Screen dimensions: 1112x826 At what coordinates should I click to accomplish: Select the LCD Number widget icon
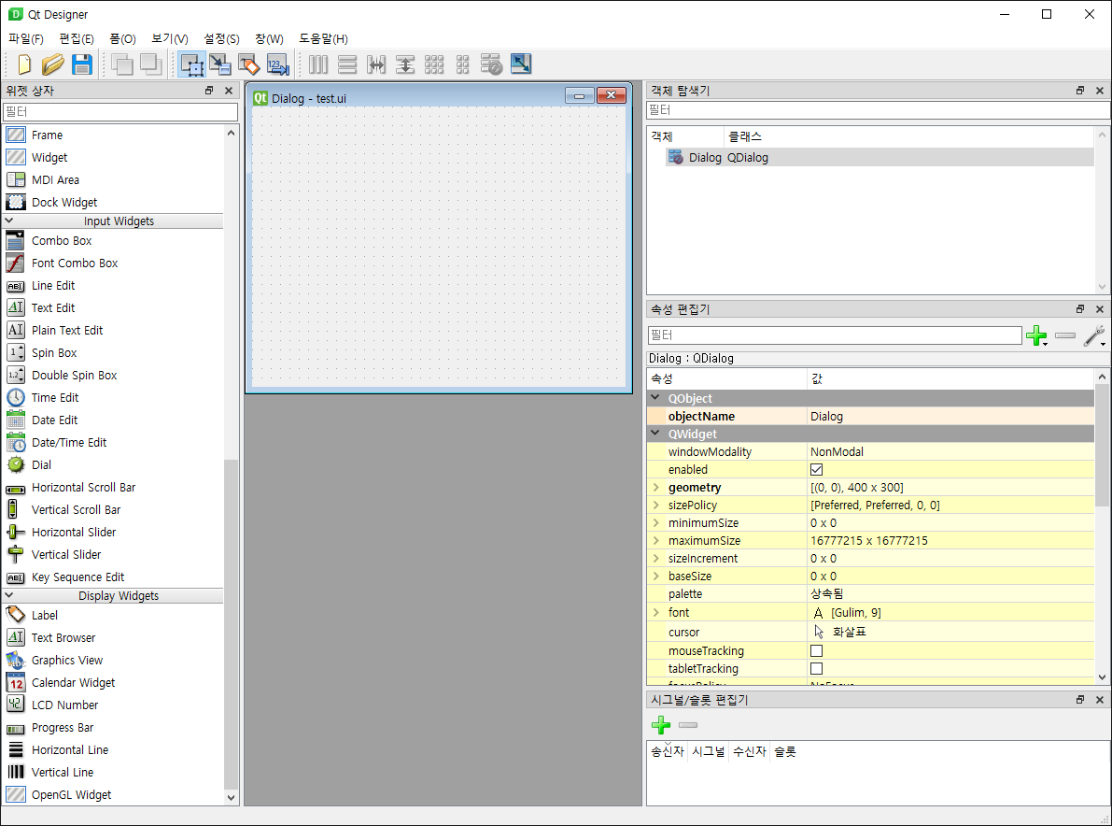[x=16, y=705]
